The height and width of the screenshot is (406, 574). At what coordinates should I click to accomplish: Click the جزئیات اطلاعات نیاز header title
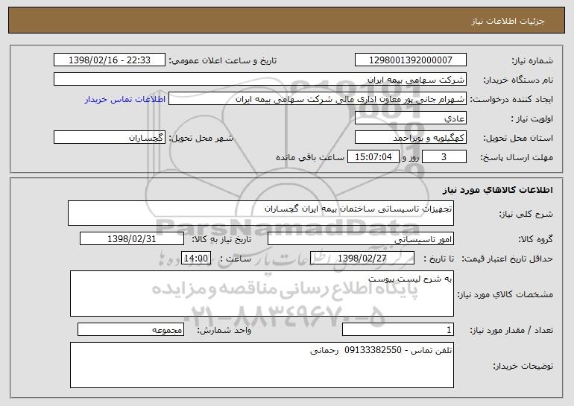(x=508, y=21)
